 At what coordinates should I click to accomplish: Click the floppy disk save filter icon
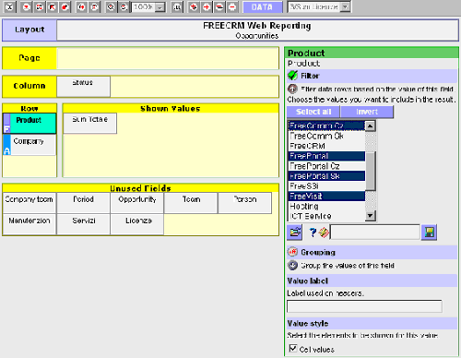[x=429, y=233]
